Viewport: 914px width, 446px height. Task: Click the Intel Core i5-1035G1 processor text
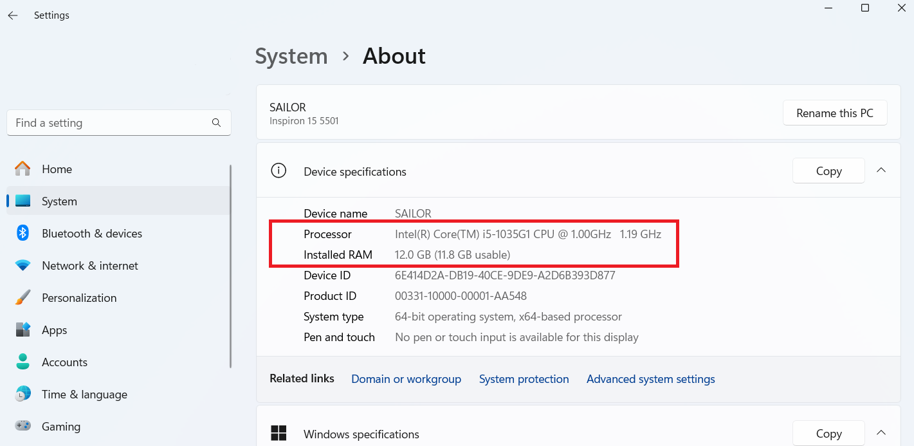coord(528,234)
